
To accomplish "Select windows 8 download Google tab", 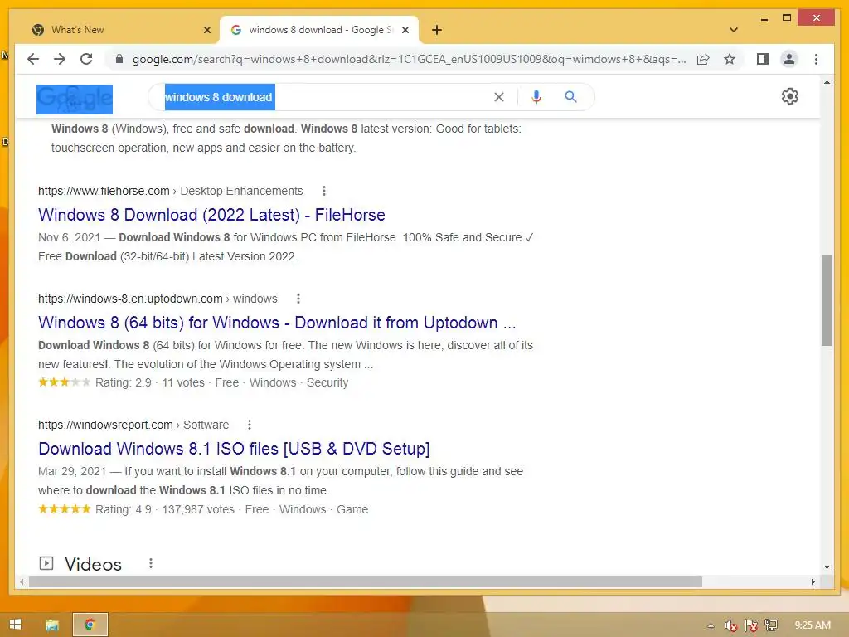I will click(x=319, y=30).
